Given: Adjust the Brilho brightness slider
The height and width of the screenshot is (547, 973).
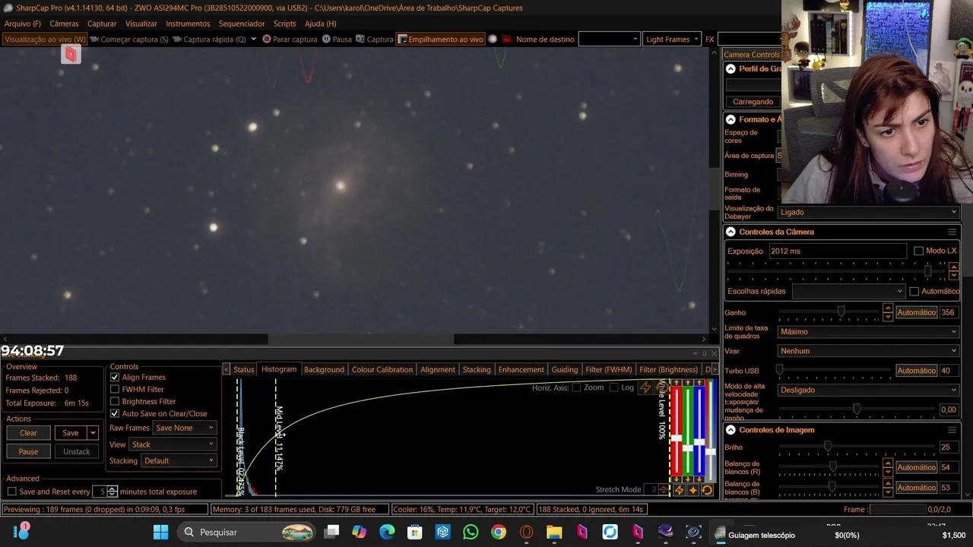Looking at the screenshot, I should [829, 447].
